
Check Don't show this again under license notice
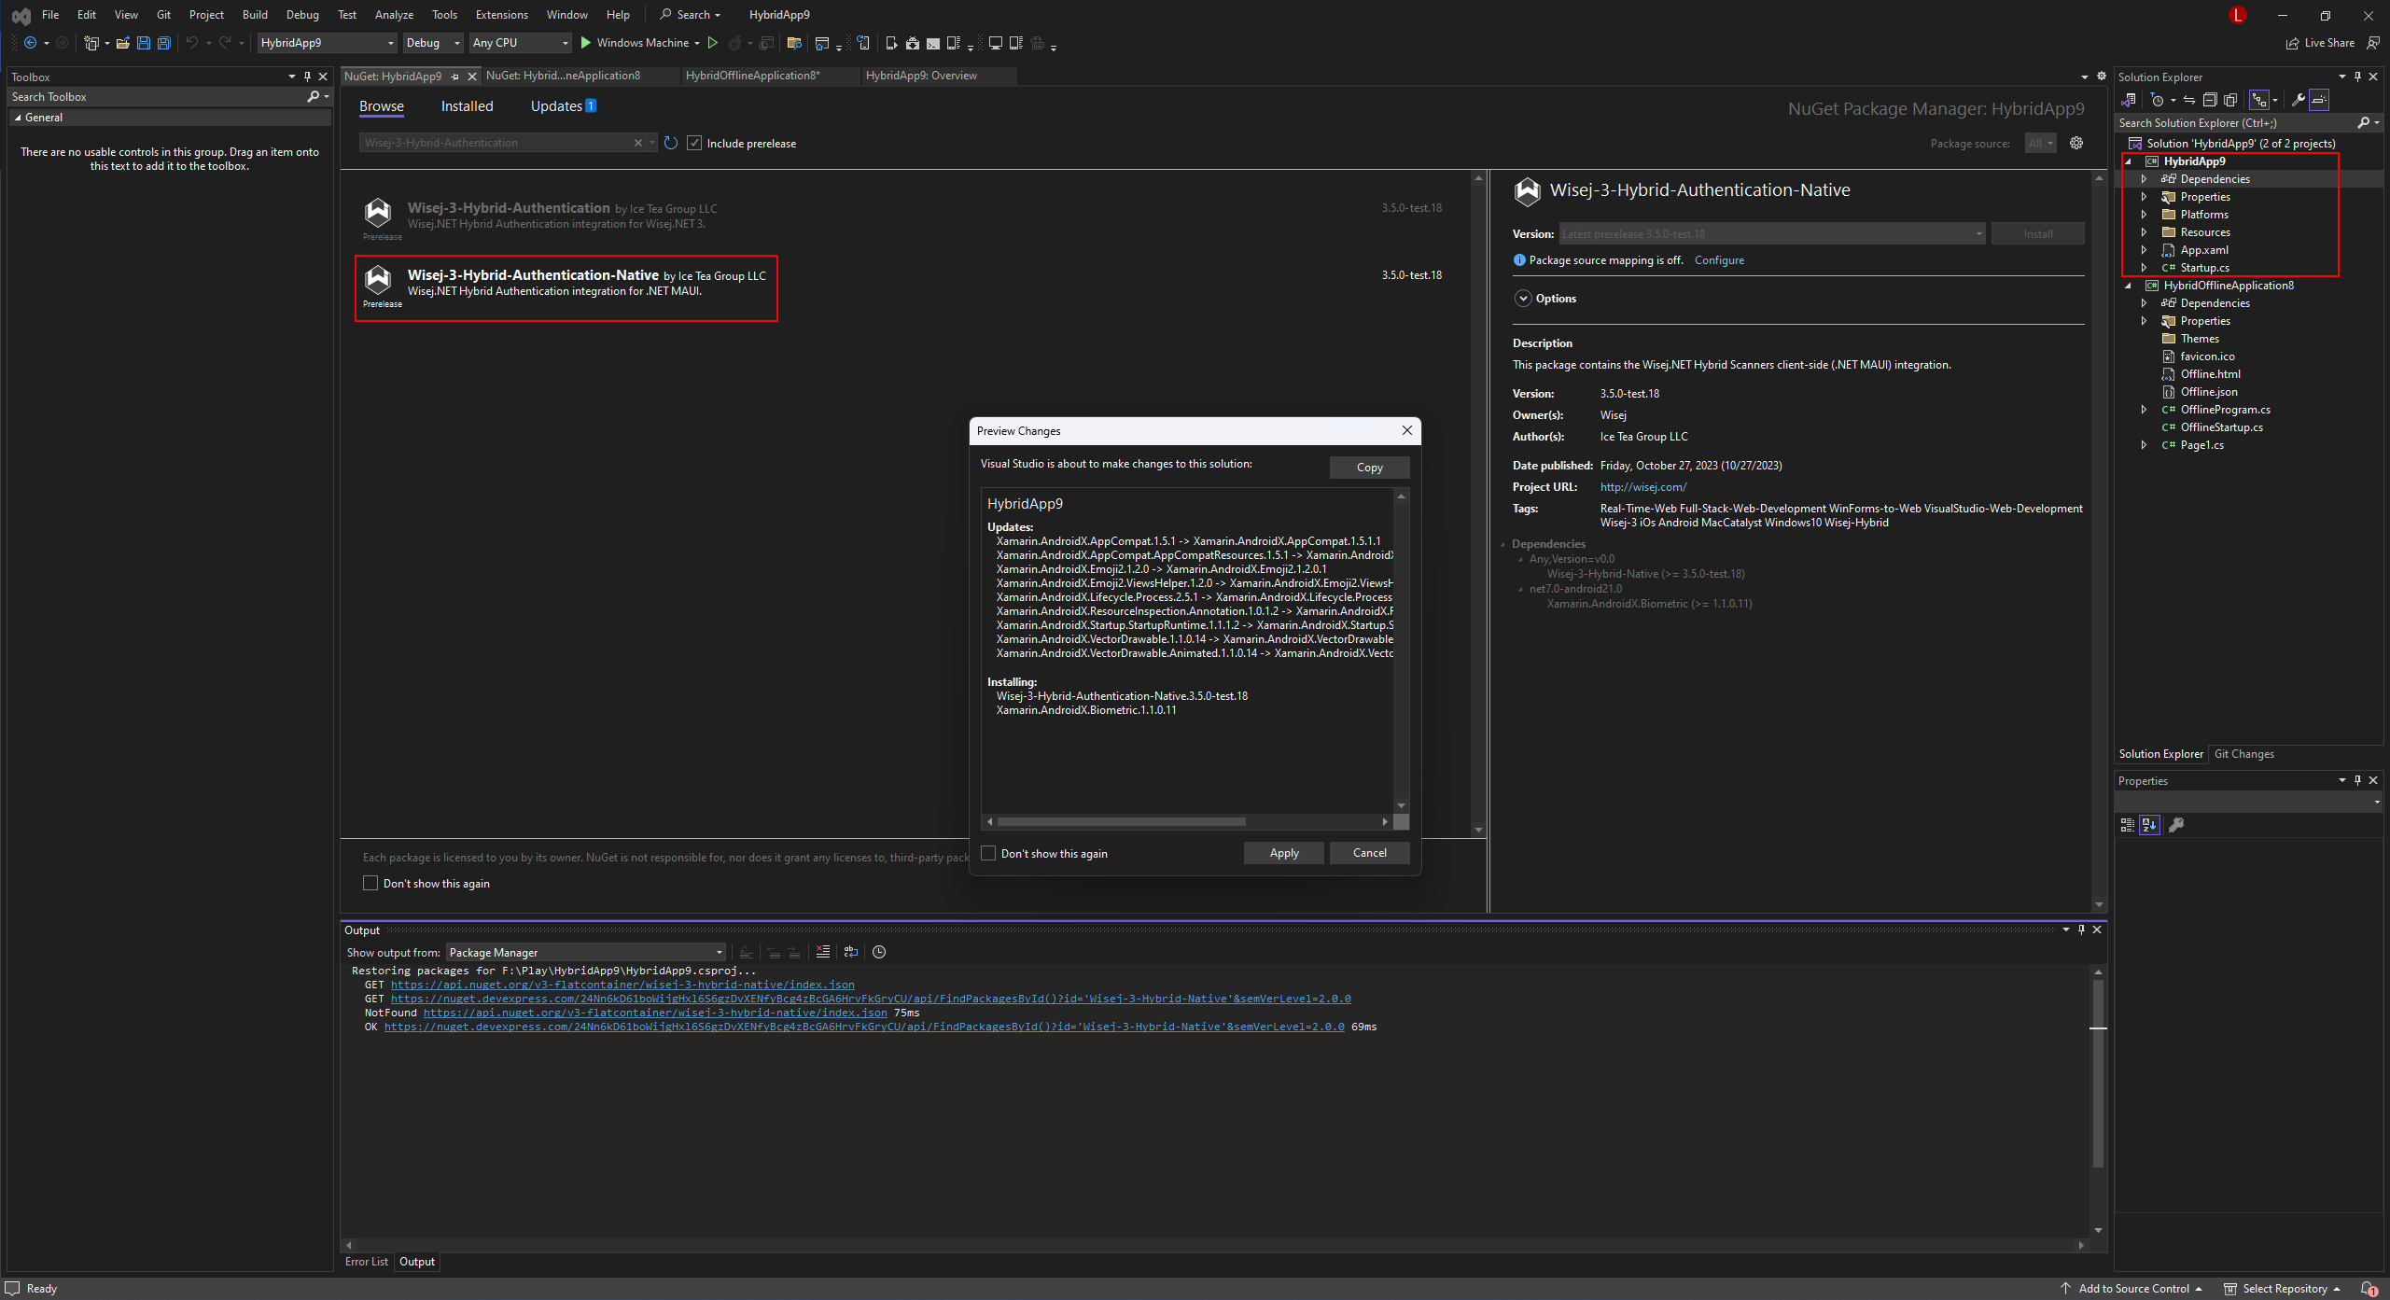(x=370, y=883)
